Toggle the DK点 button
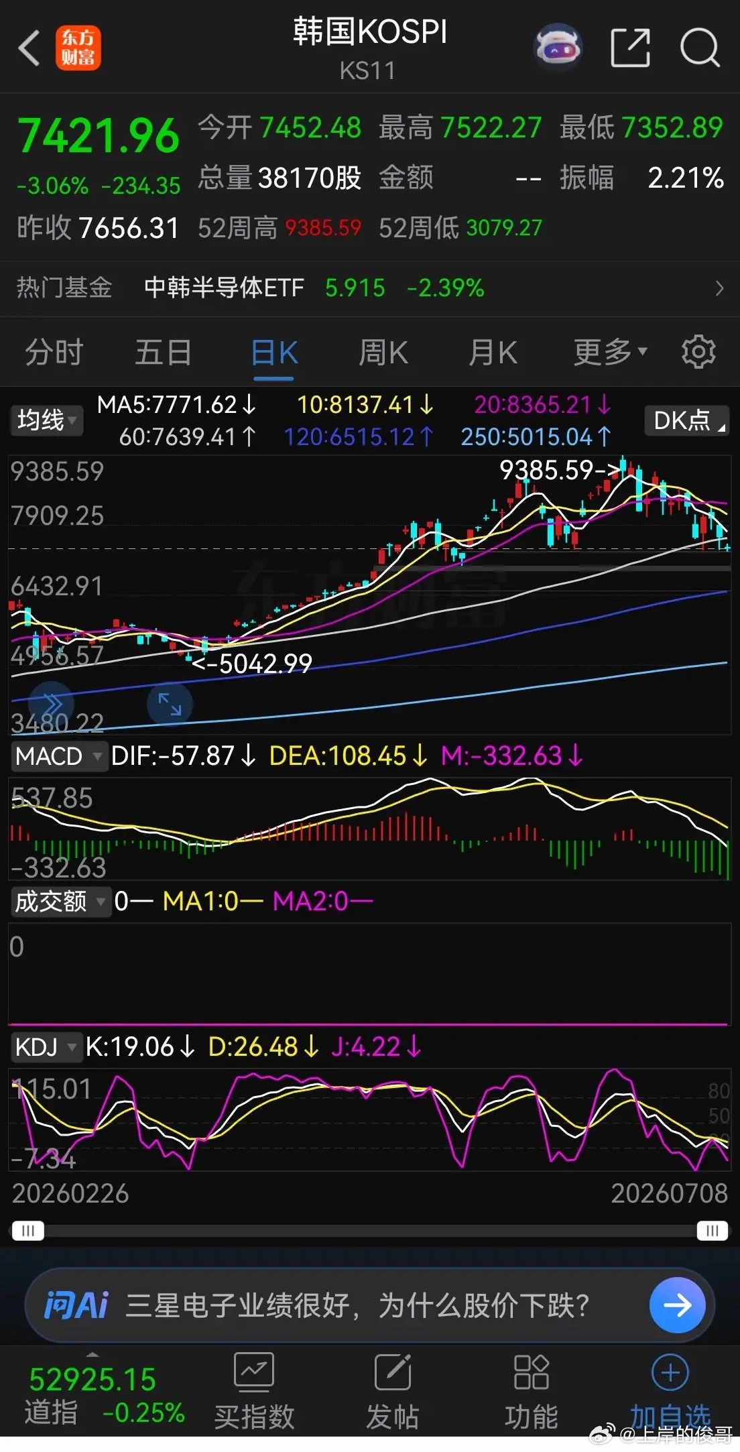Viewport: 740px width, 1452px height. pos(686,420)
